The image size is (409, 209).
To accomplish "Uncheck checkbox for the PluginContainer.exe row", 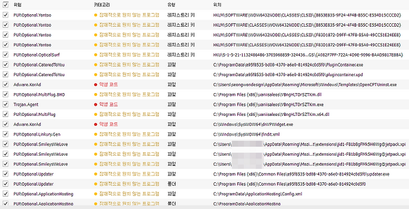I will pyautogui.click(x=6, y=65).
